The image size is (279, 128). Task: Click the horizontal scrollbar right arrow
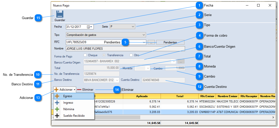(x=273, y=117)
